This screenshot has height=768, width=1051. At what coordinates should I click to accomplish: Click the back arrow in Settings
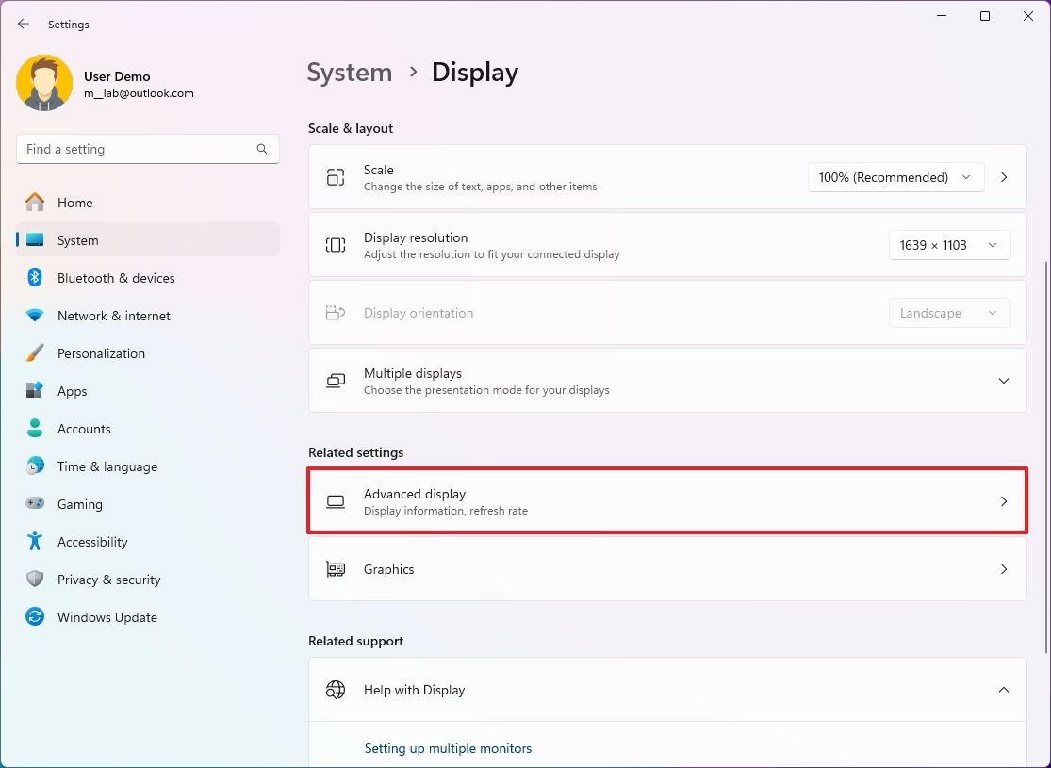click(23, 24)
